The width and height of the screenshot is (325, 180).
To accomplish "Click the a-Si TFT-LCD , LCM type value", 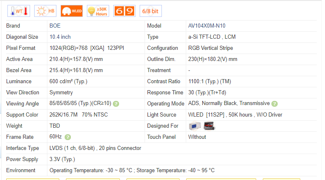I will pos(212,37).
